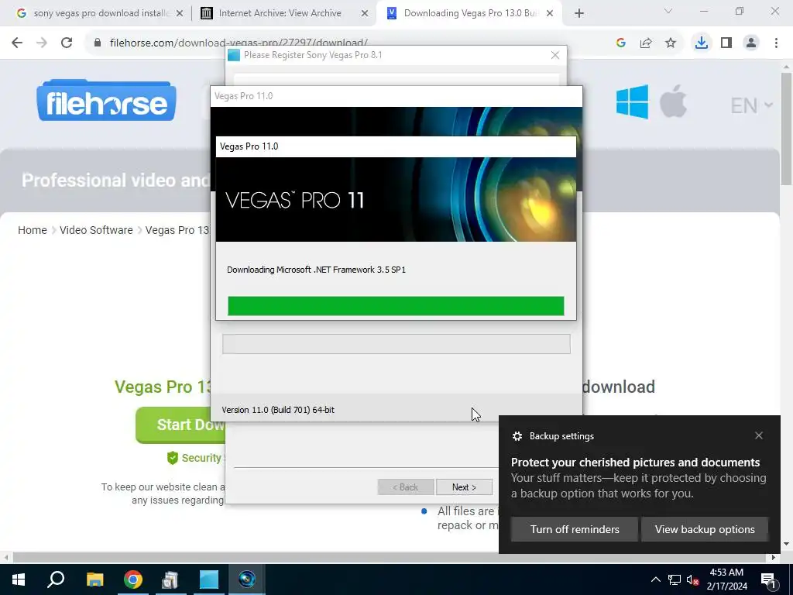Viewport: 793px width, 595px height.
Task: Open the Chrome three-dot menu
Action: coord(776,43)
